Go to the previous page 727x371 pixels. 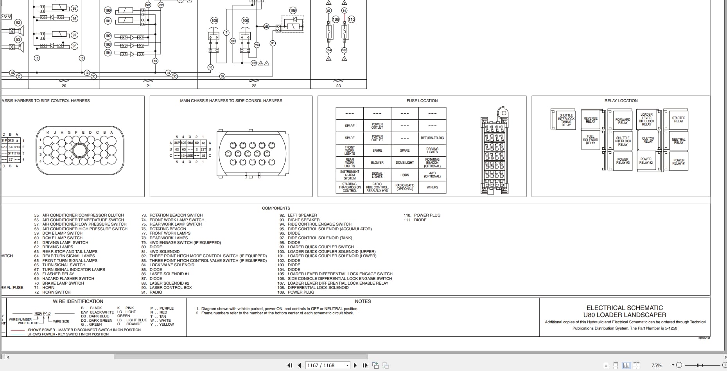click(x=299, y=365)
